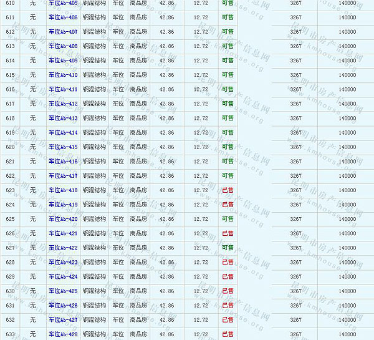Screen dimensions: 374x340
Task: Click the 已售 status in row 623
Action: 228,190
